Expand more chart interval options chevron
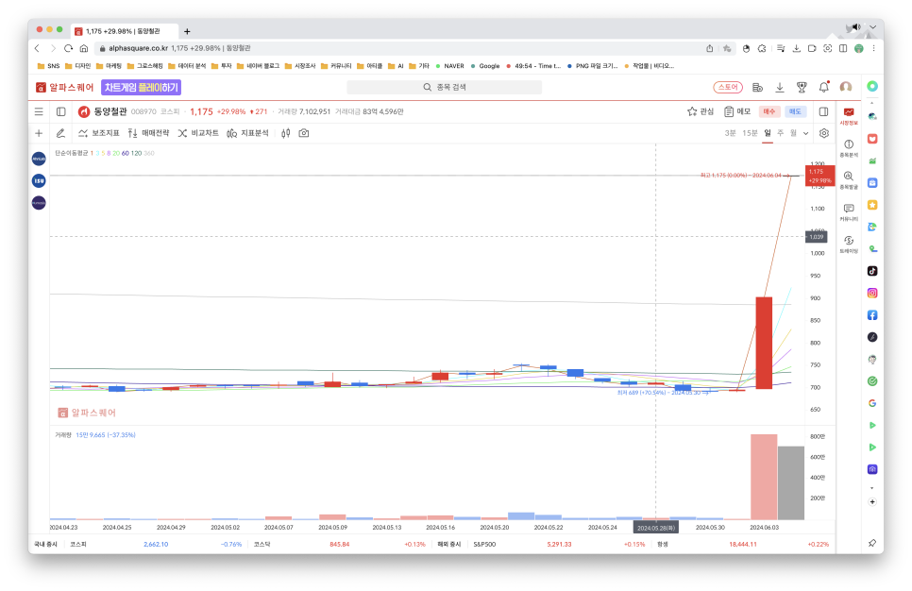 [805, 133]
